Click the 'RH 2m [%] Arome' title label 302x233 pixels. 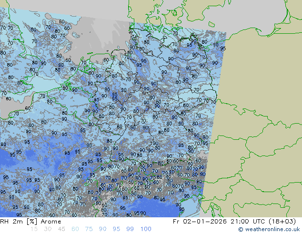(x=30, y=222)
